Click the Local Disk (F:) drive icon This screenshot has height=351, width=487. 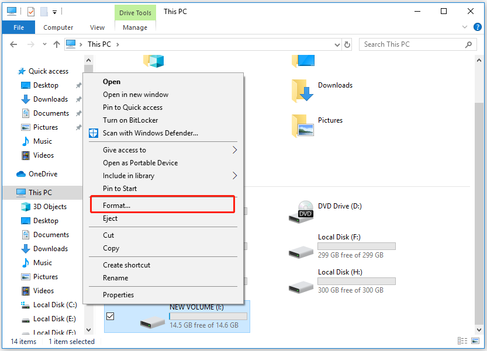coord(301,252)
